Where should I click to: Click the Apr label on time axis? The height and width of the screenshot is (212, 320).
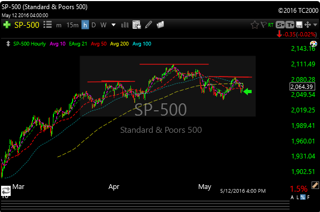tap(114, 187)
